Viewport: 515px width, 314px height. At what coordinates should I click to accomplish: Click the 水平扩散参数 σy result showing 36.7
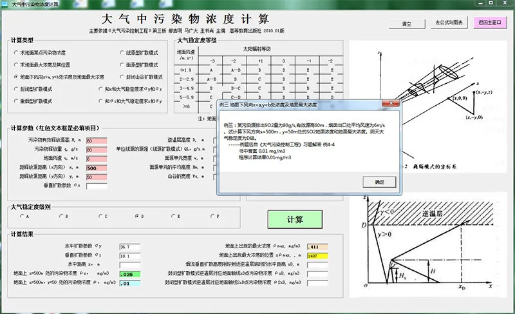pos(130,246)
